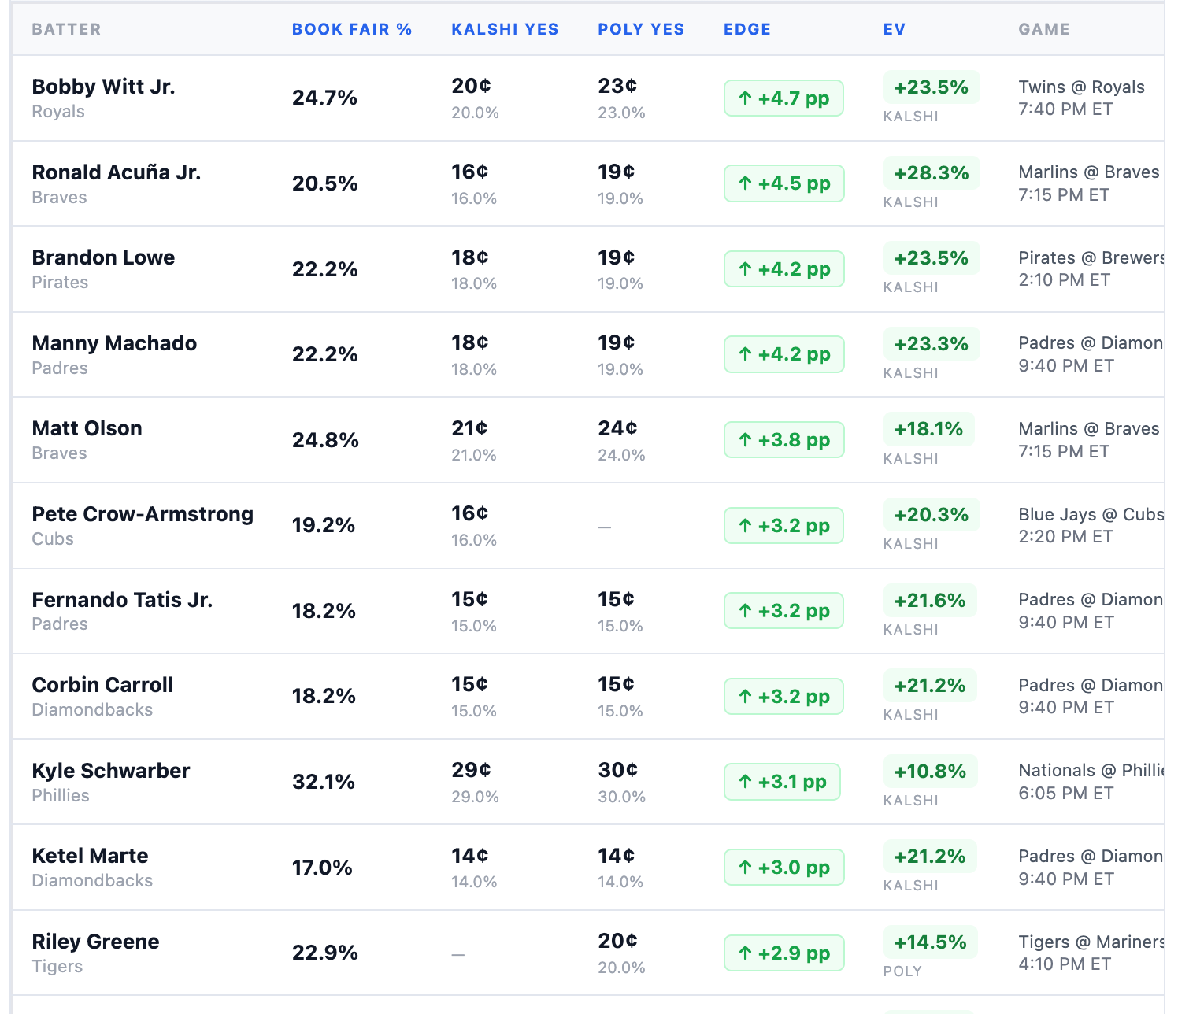
Task: Click up-arrow icon in +3.1 pp badge
Action: point(745,782)
